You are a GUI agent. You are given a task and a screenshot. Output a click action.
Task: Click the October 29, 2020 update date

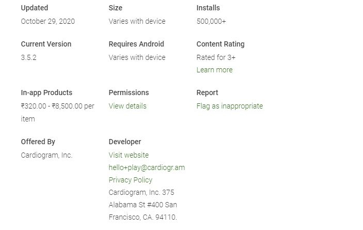point(48,21)
